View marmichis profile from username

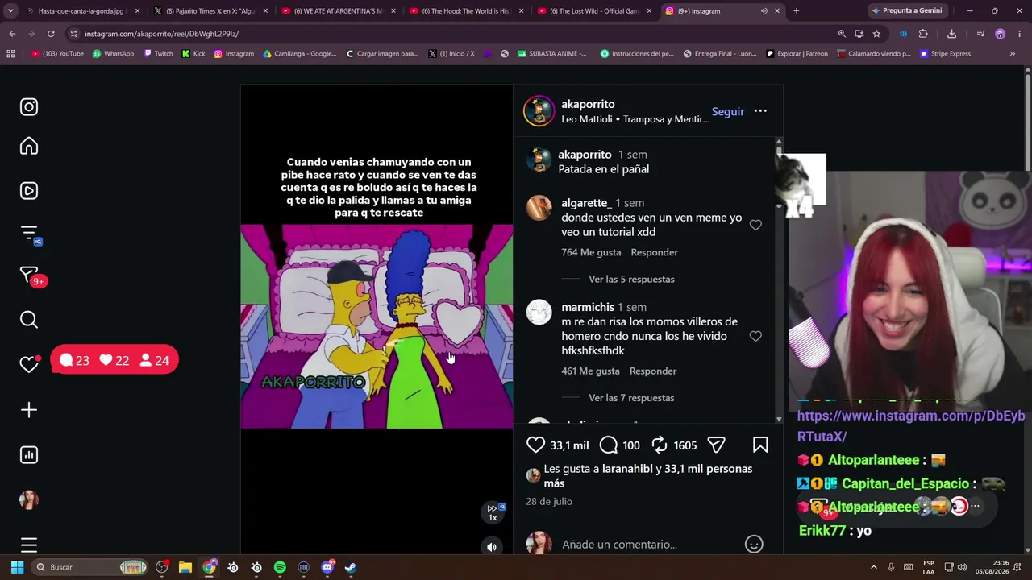point(588,307)
